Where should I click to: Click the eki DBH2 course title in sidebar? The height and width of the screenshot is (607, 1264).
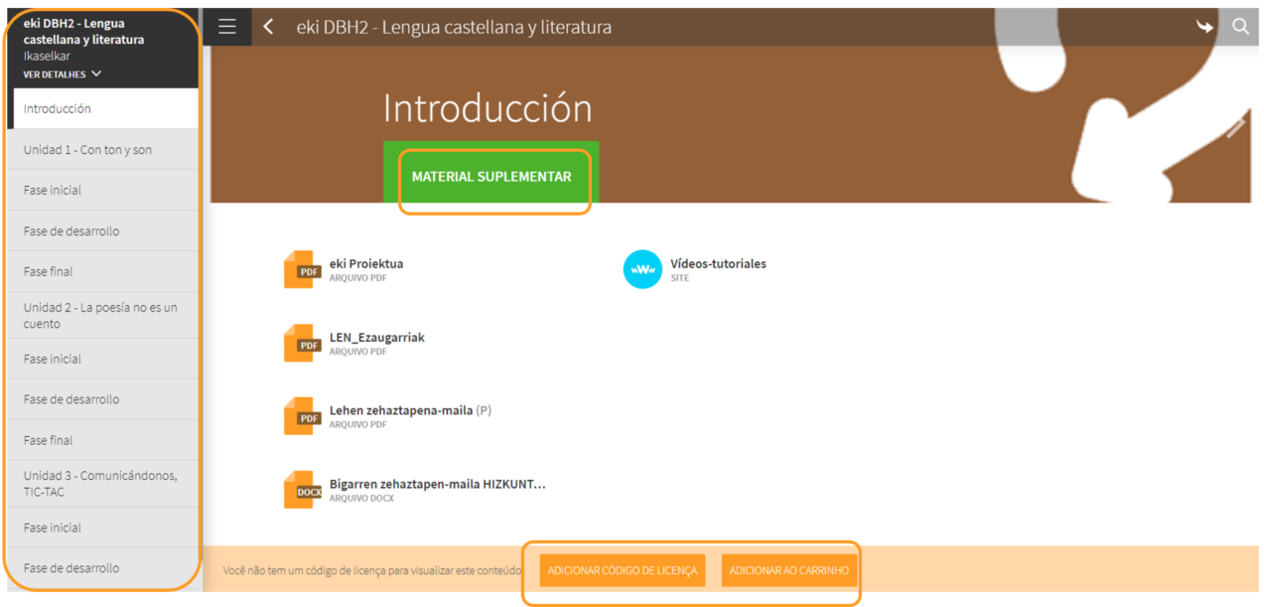tap(83, 31)
